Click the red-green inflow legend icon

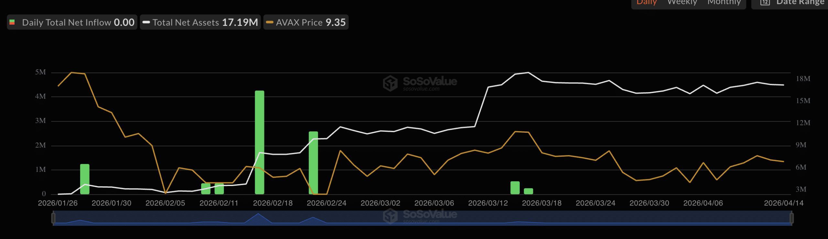[12, 22]
